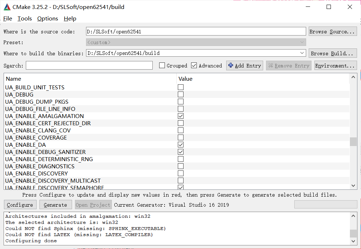
Task: Expand the build binaries path dropdown arrow
Action: click(x=302, y=53)
